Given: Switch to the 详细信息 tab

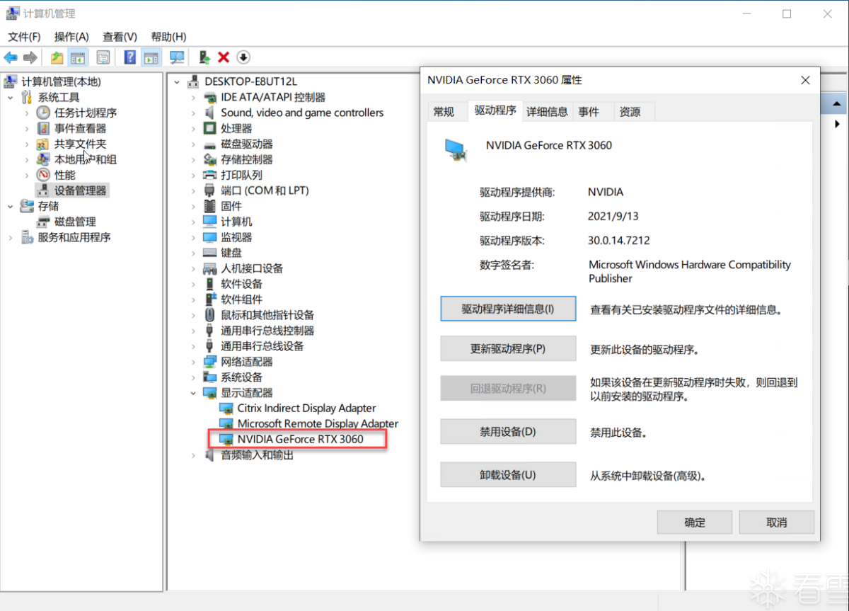Looking at the screenshot, I should pos(547,111).
